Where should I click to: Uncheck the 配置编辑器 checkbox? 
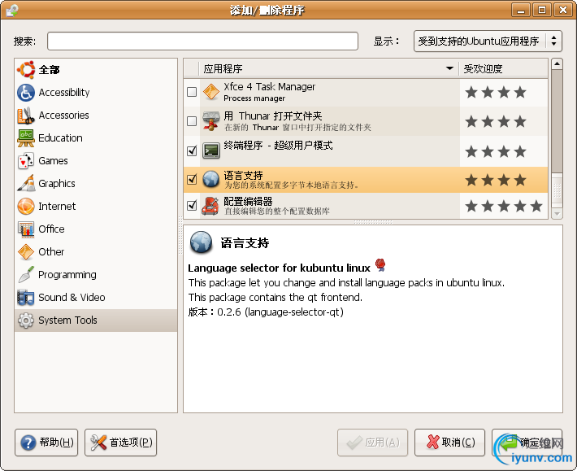[x=192, y=205]
